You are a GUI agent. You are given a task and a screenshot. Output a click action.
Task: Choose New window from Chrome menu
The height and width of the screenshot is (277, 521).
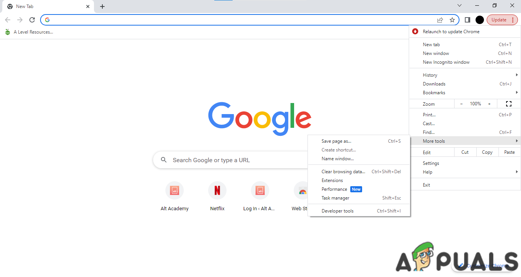point(465,53)
